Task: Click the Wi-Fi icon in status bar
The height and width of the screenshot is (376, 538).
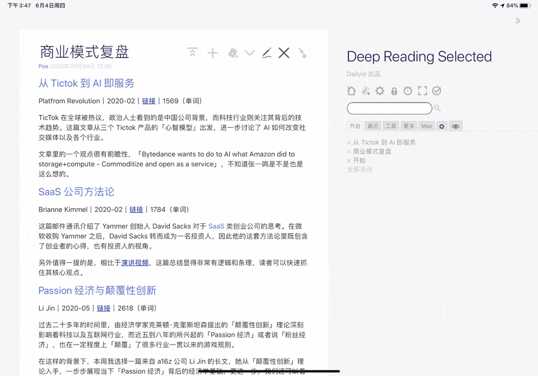Action: [x=495, y=6]
